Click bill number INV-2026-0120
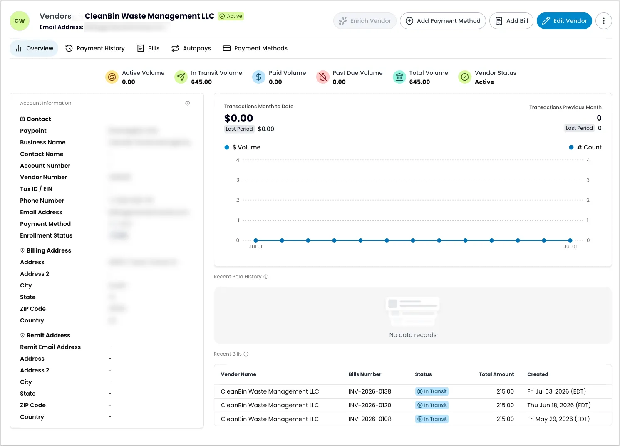The height and width of the screenshot is (446, 620). click(370, 405)
